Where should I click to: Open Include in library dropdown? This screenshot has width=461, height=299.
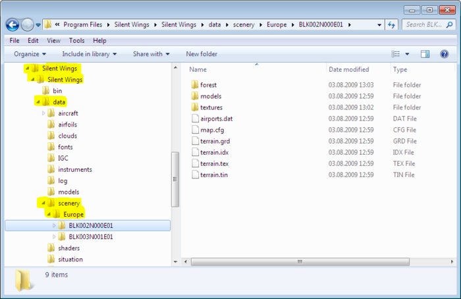coord(90,54)
